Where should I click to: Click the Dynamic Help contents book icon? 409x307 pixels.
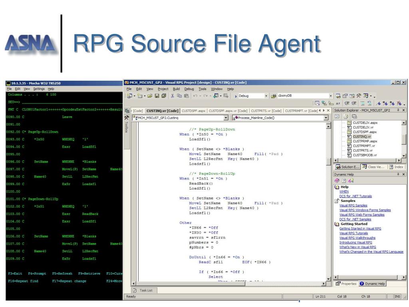(337, 181)
